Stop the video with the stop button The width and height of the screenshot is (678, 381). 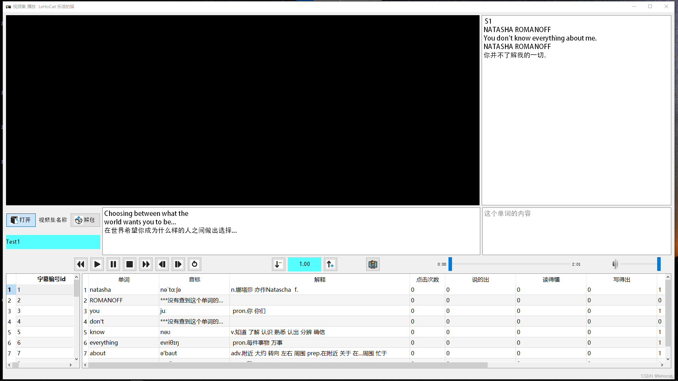point(130,264)
